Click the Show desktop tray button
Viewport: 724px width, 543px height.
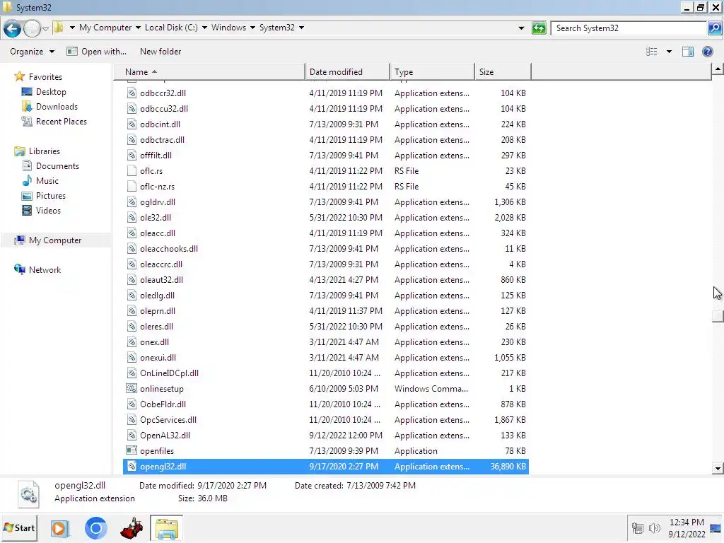[x=716, y=528]
